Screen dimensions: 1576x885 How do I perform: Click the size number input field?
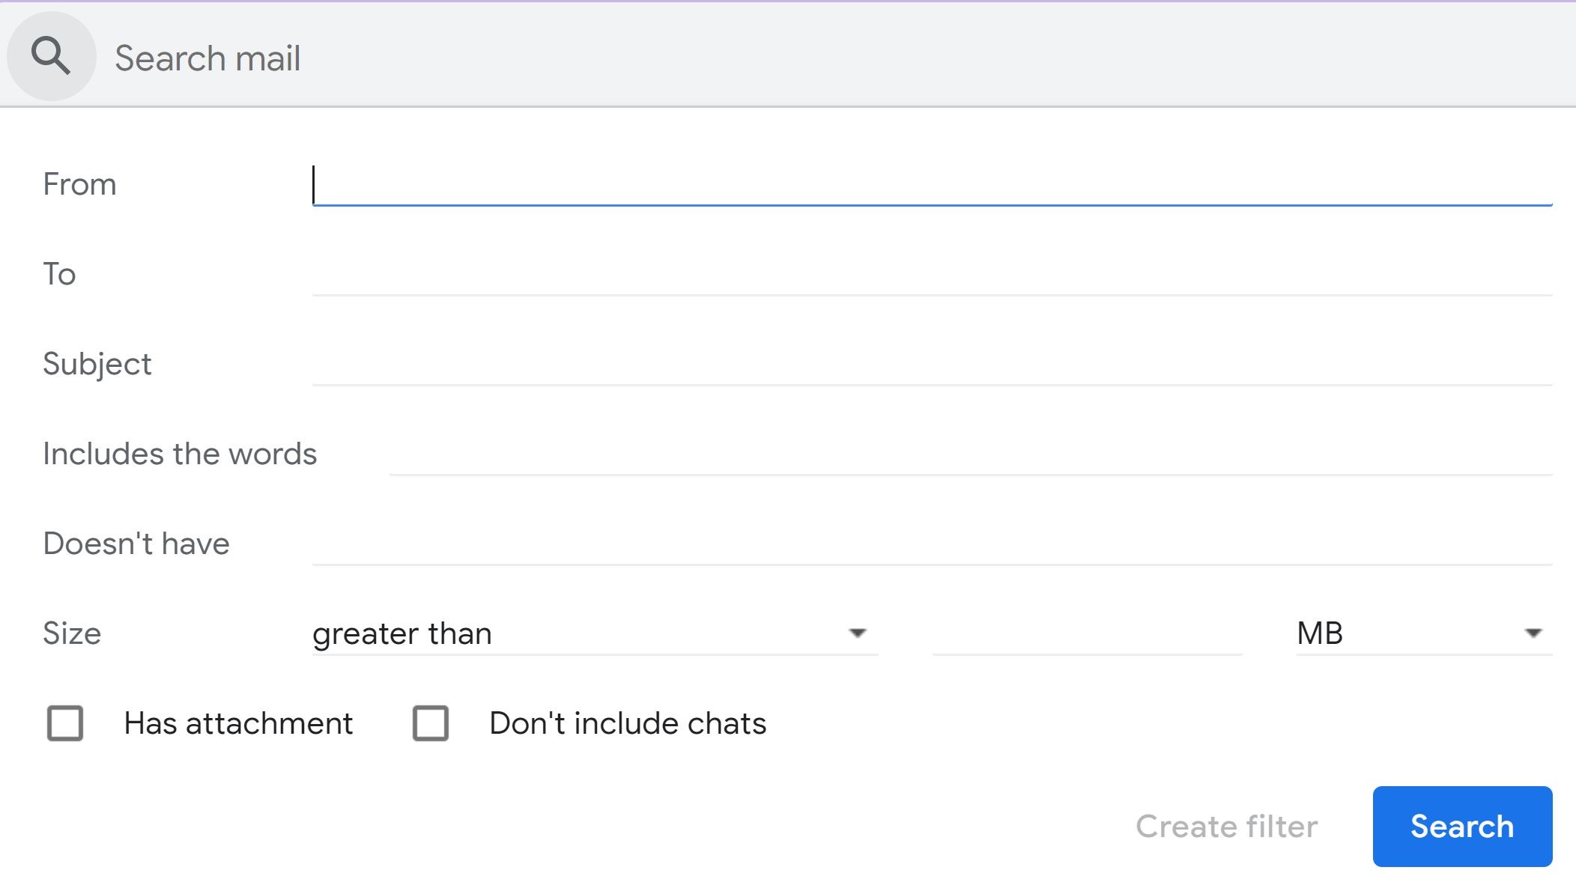[1087, 634]
